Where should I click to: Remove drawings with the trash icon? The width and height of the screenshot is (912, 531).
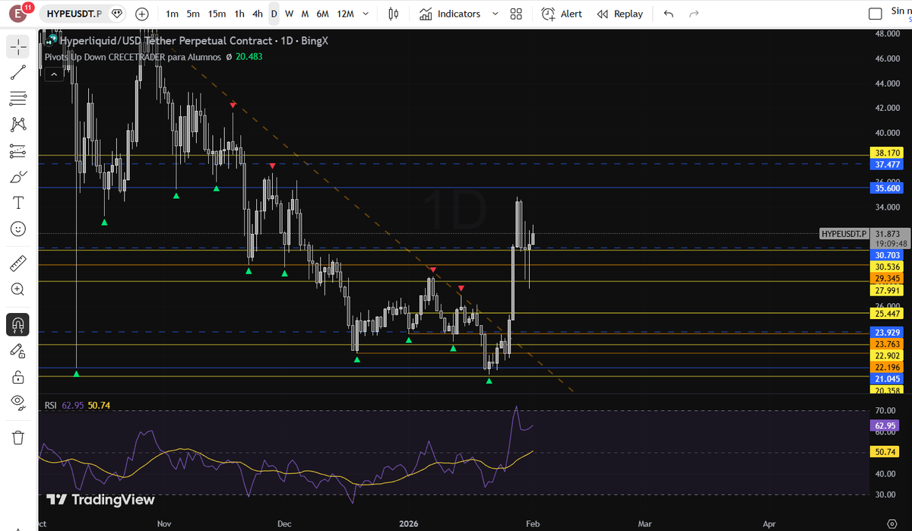(18, 437)
